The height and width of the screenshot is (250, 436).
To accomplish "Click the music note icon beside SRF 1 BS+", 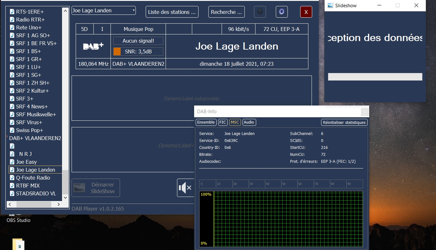I will pos(12,51).
